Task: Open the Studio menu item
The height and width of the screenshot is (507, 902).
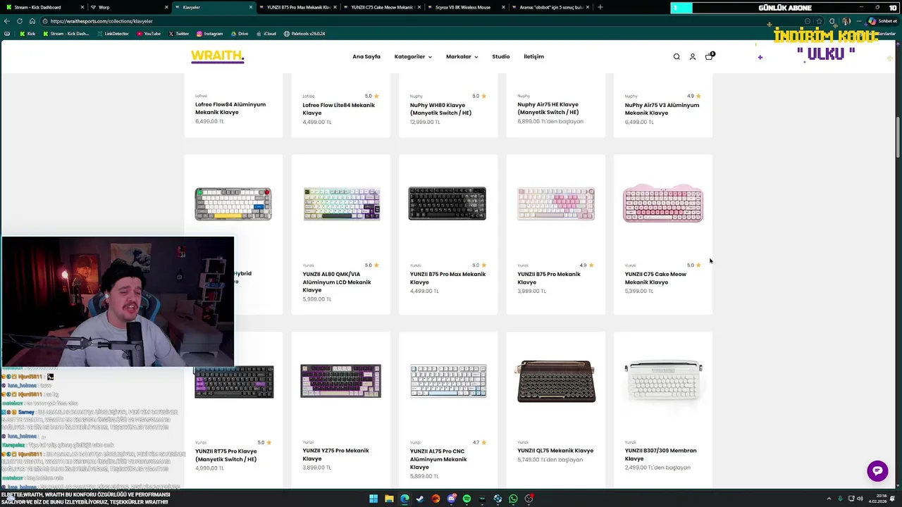Action: (501, 56)
